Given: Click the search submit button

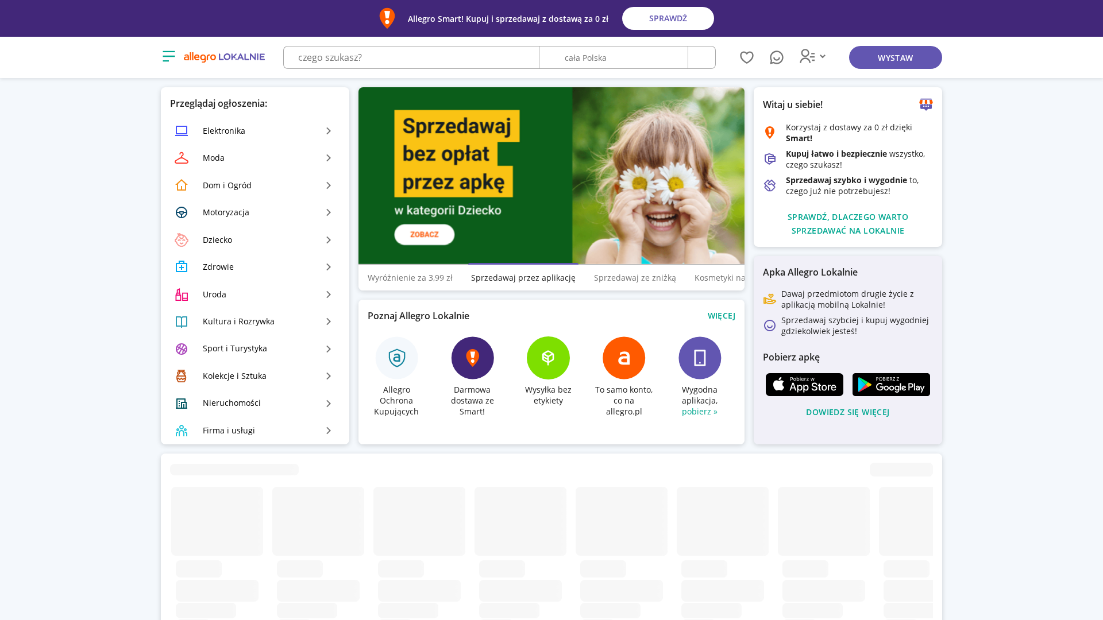Looking at the screenshot, I should click(702, 57).
